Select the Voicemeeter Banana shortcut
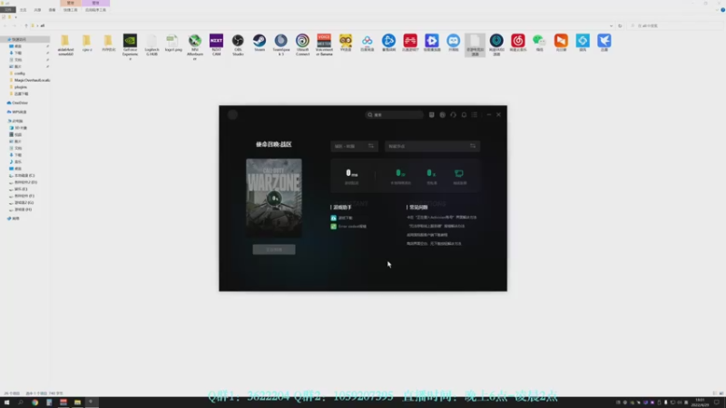726x408 pixels. tap(324, 45)
